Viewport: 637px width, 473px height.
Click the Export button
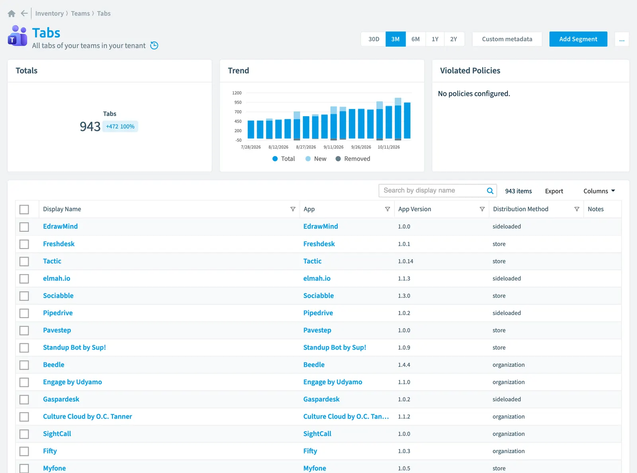(x=554, y=191)
